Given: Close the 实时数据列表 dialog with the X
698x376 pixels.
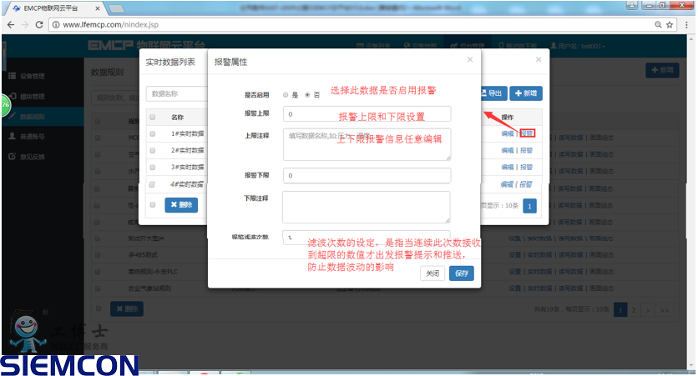Looking at the screenshot, I should tap(539, 59).
